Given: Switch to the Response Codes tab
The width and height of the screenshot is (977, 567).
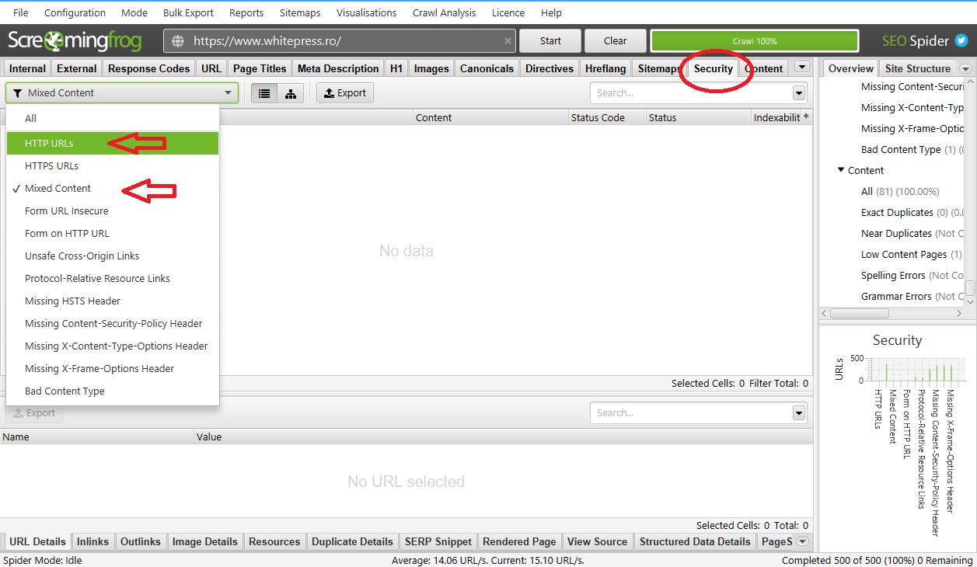Looking at the screenshot, I should pos(148,68).
